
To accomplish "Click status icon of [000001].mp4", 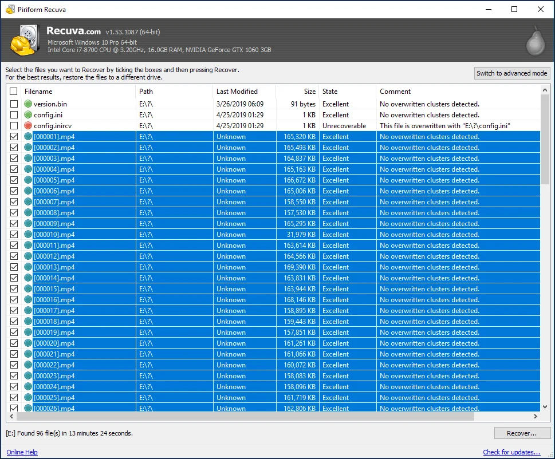I will [x=28, y=137].
